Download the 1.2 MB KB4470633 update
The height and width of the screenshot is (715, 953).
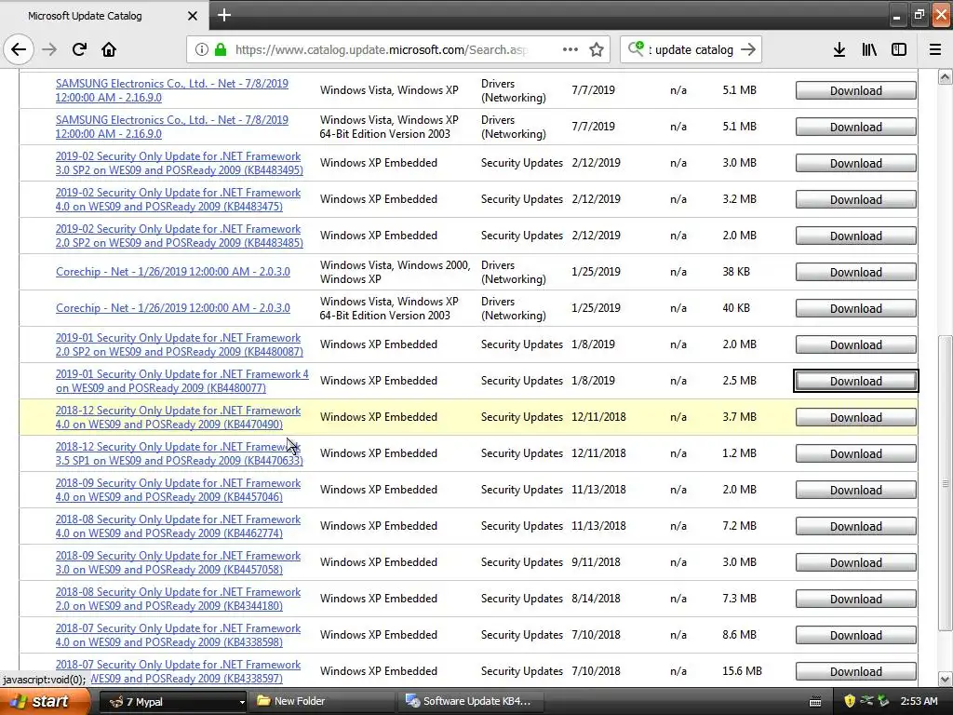tap(856, 453)
